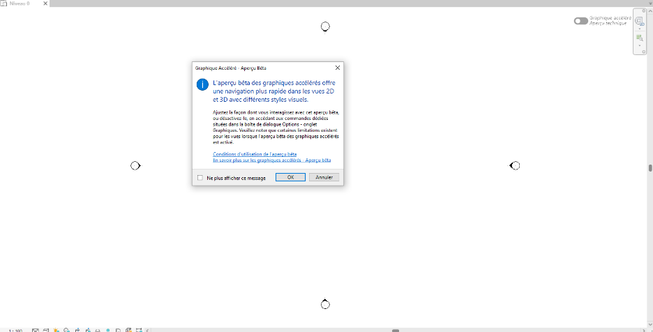
Task: Check 'Ne plus afficher ce message' checkbox
Action: point(200,178)
